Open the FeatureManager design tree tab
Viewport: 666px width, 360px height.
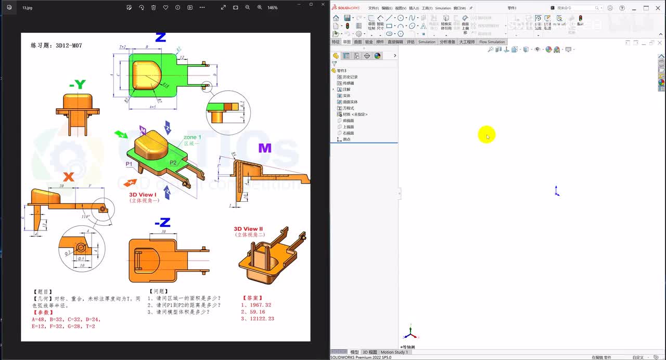pos(336,56)
